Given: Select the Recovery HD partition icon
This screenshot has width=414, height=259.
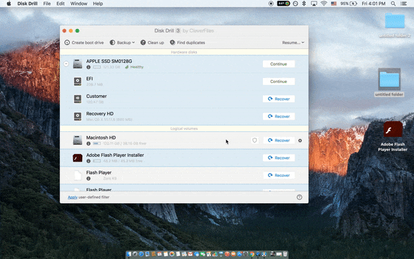Looking at the screenshot, I should click(77, 116).
